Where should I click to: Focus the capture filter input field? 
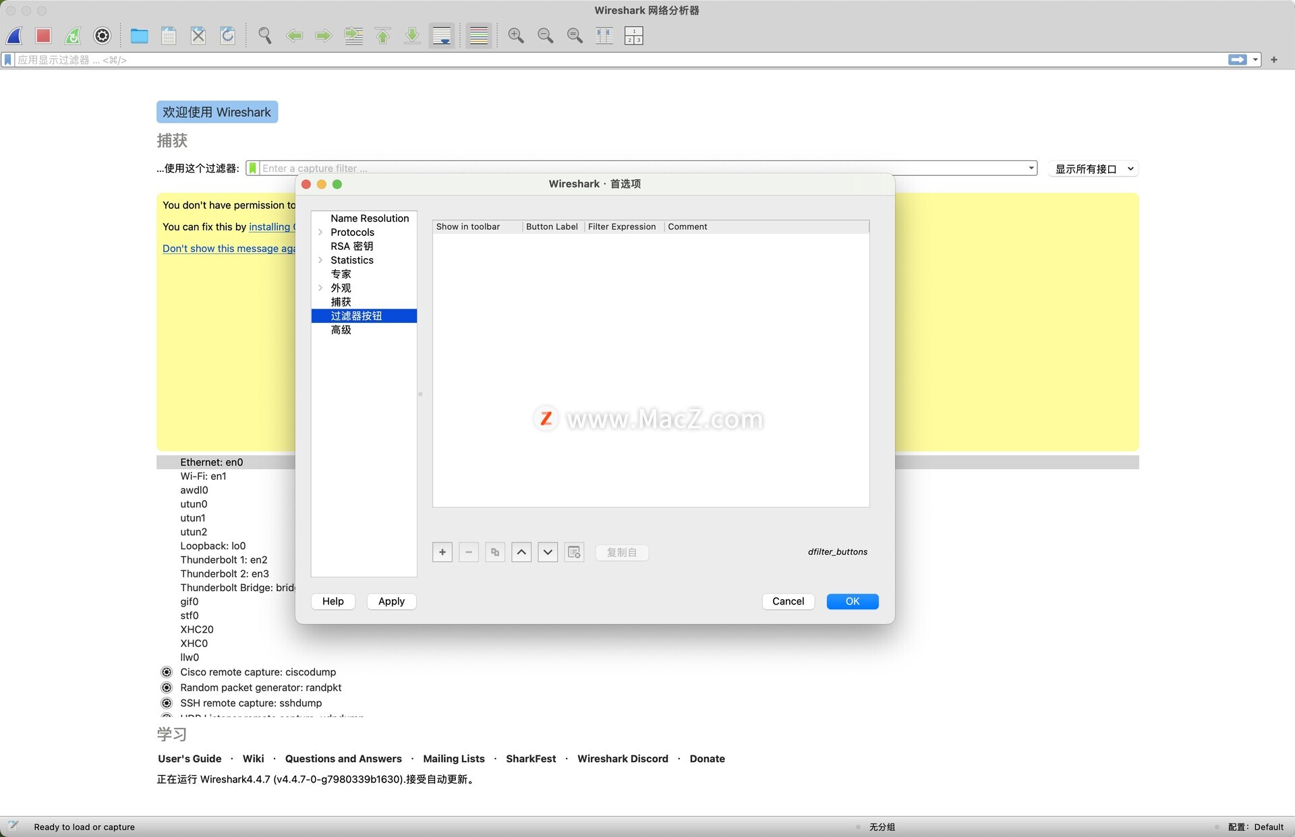point(642,168)
